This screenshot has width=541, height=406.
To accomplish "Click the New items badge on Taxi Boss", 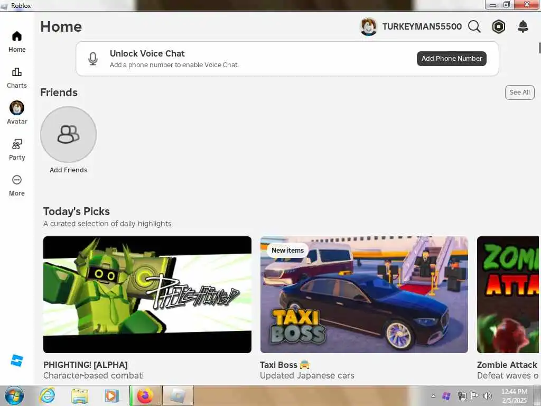I will [287, 250].
